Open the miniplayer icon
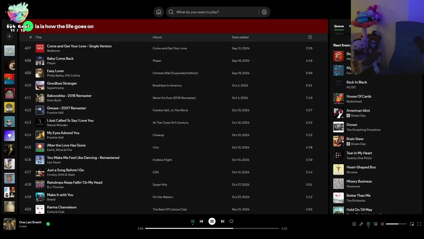This screenshot has width=424, height=239. pos(412,224)
